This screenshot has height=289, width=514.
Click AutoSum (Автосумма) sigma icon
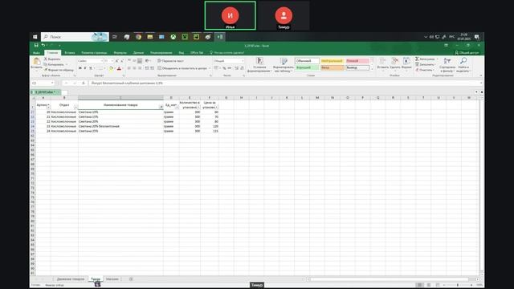(x=417, y=59)
